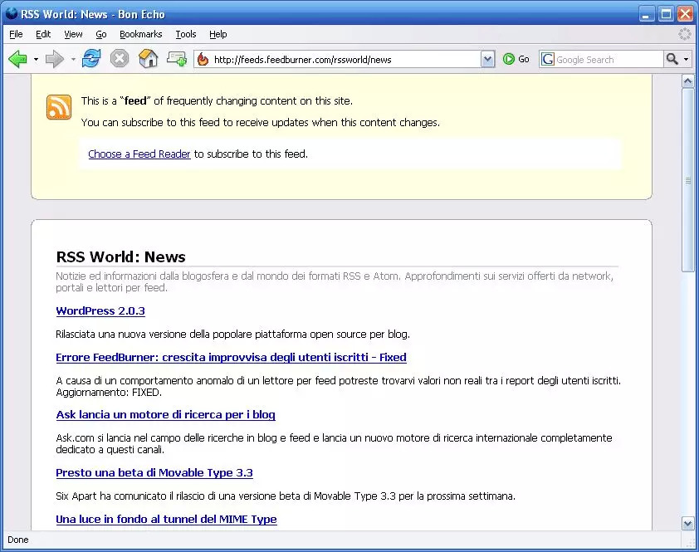Click the green Back arrow button
This screenshot has height=552, width=699.
(x=17, y=59)
